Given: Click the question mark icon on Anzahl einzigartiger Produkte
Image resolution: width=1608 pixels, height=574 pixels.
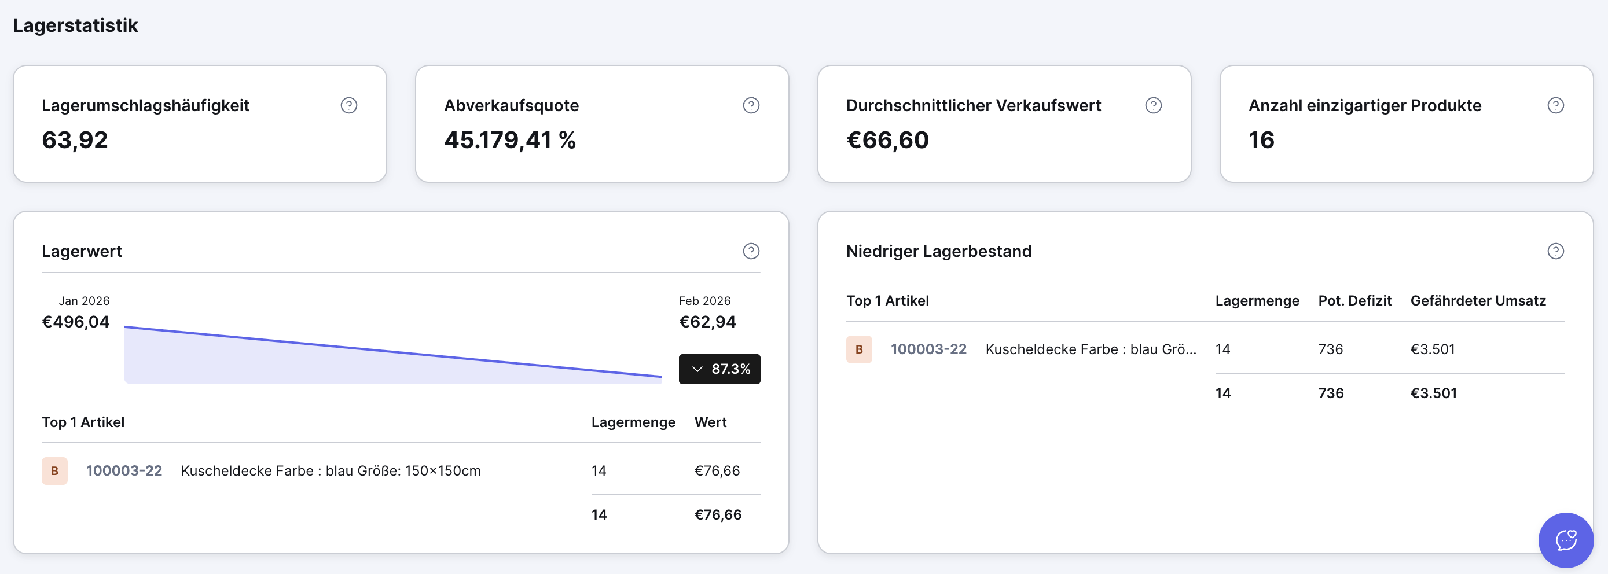Looking at the screenshot, I should [x=1554, y=105].
